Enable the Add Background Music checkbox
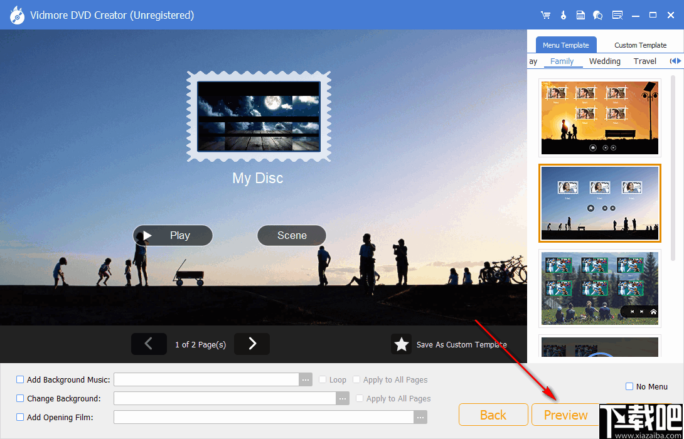The width and height of the screenshot is (684, 439). coord(19,379)
